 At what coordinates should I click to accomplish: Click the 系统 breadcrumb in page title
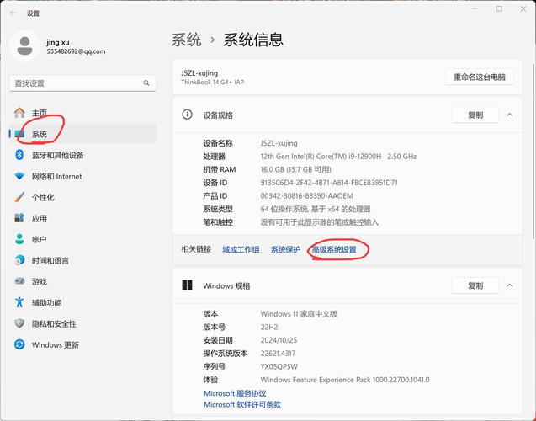(x=186, y=40)
